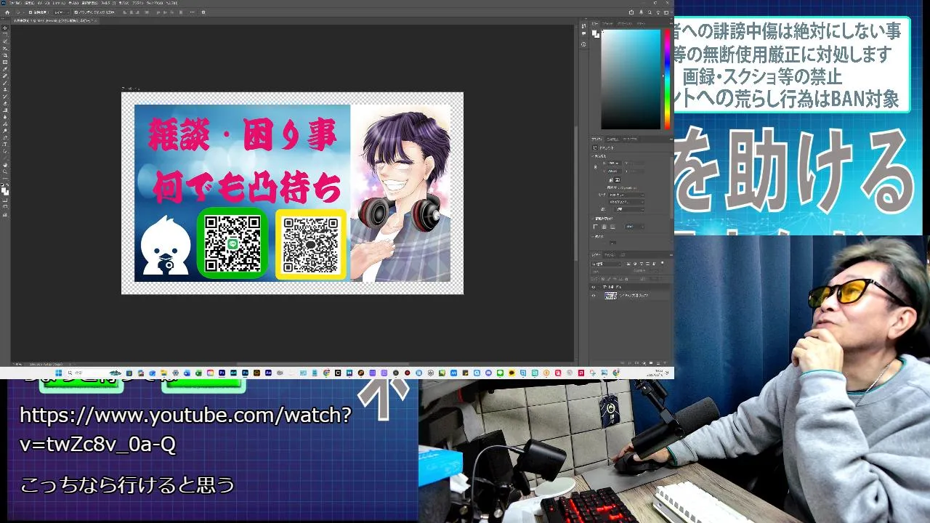Toggle visibility eye of the group layer
This screenshot has width=930, height=523.
(x=594, y=287)
